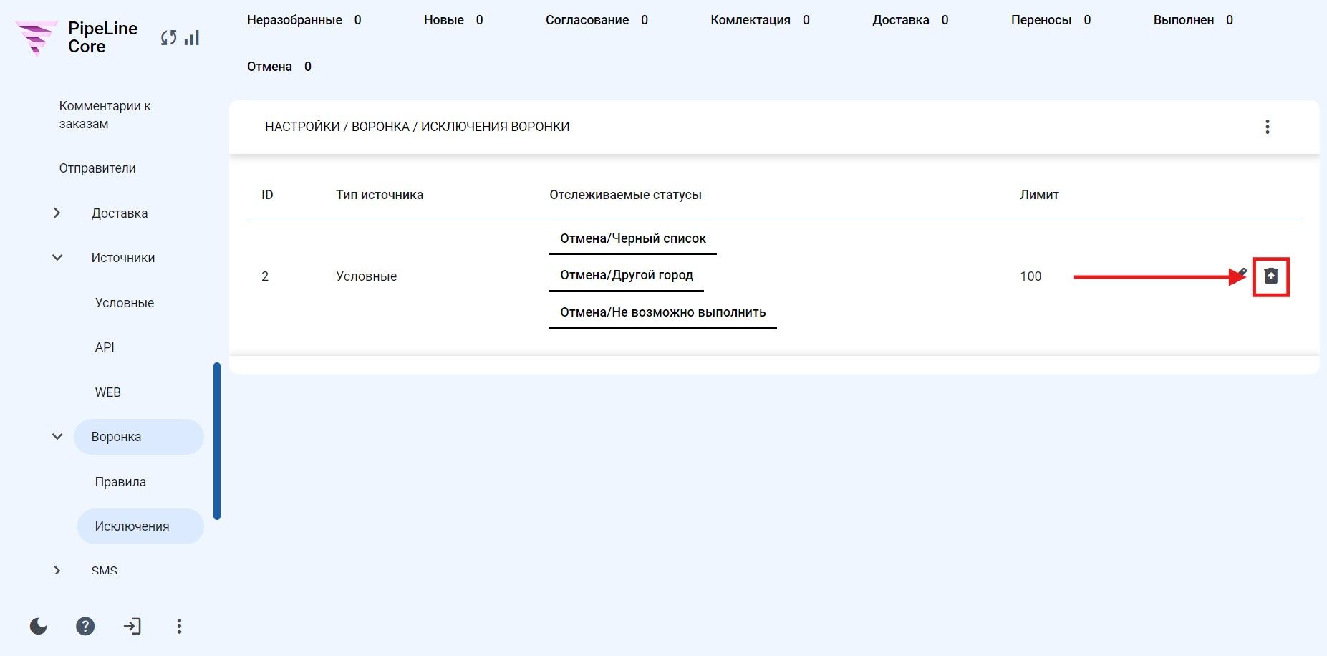Screen dimensions: 1327x656
Task: Collapse the Источники sidebar section
Action: click(57, 258)
